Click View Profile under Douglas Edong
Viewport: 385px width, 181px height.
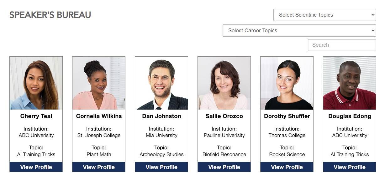click(350, 167)
